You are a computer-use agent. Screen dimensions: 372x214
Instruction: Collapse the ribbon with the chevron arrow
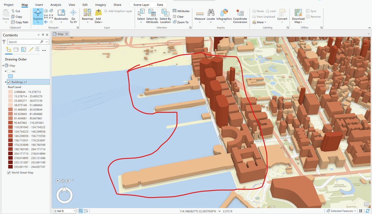pyautogui.click(x=369, y=27)
